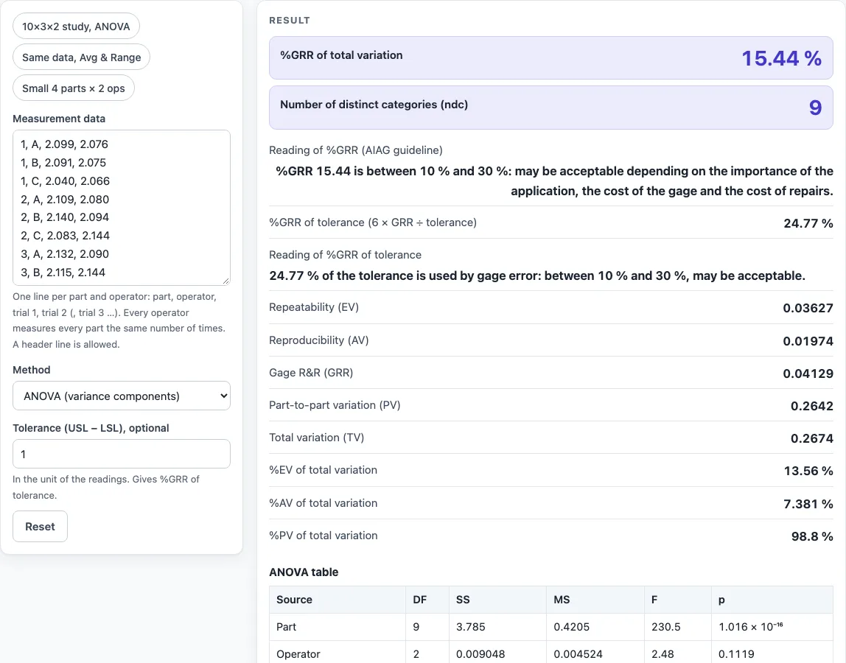Click the Reading of %GRR of tolerance label

346,255
